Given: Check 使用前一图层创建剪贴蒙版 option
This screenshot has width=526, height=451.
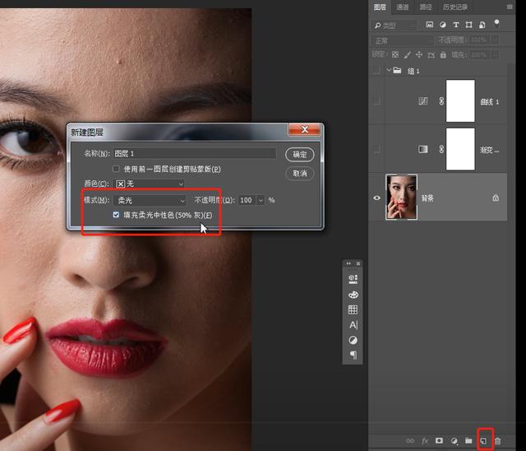Looking at the screenshot, I should pyautogui.click(x=116, y=169).
